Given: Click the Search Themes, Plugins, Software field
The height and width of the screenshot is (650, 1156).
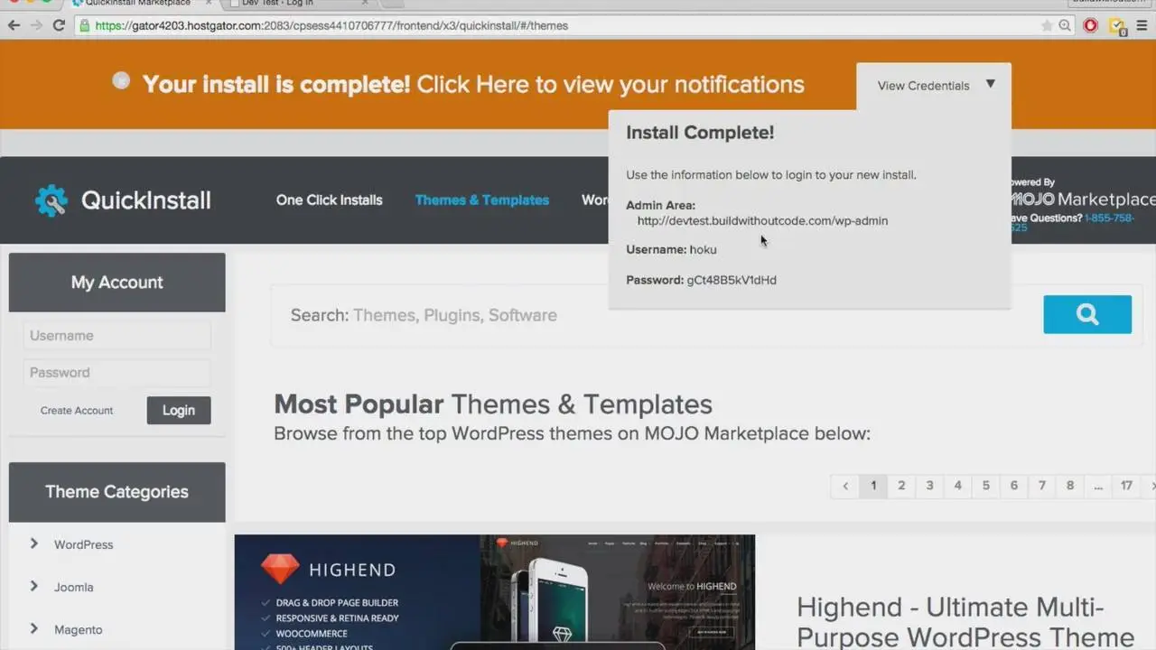Looking at the screenshot, I should [655, 315].
